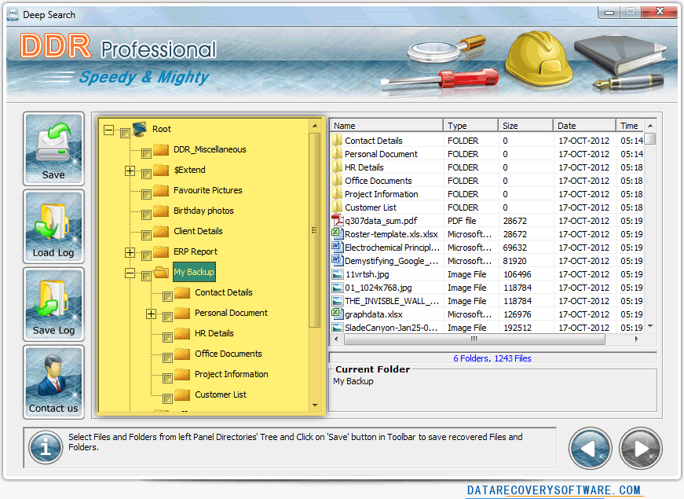Click the Client Details folder icon
The height and width of the screenshot is (499, 684).
click(x=161, y=231)
